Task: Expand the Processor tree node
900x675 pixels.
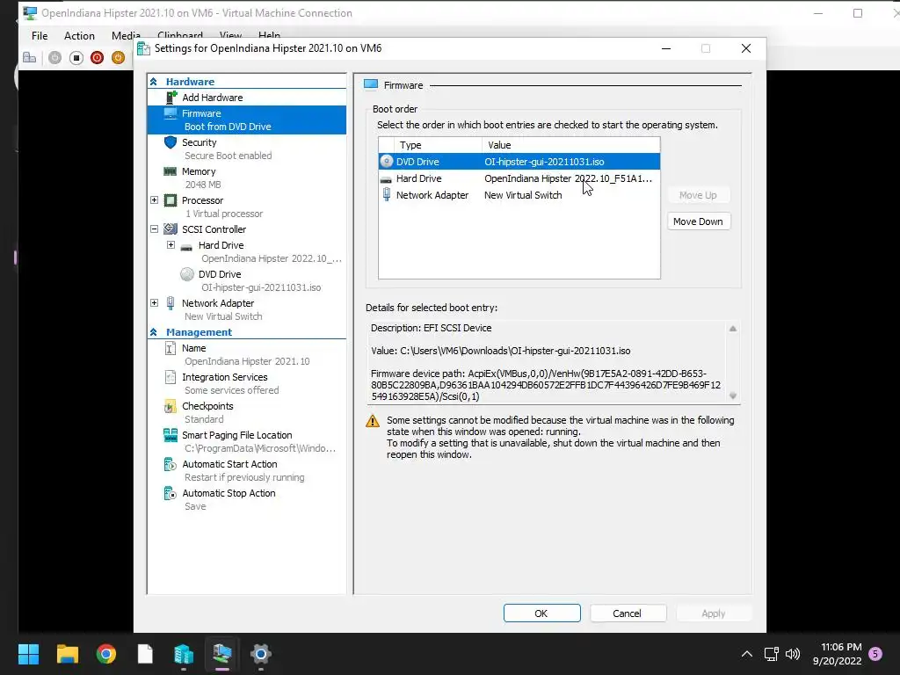Action: click(155, 200)
